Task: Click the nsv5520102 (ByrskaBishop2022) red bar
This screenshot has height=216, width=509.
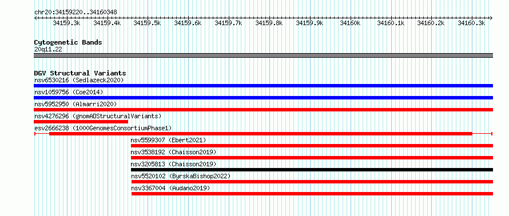Action: [x=312, y=182]
